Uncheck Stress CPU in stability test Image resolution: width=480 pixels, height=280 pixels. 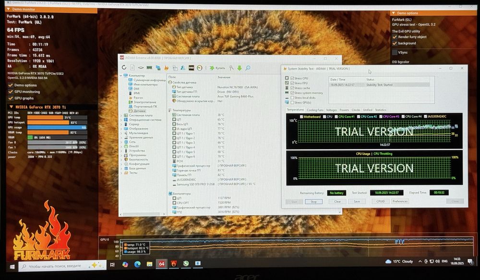(292, 78)
